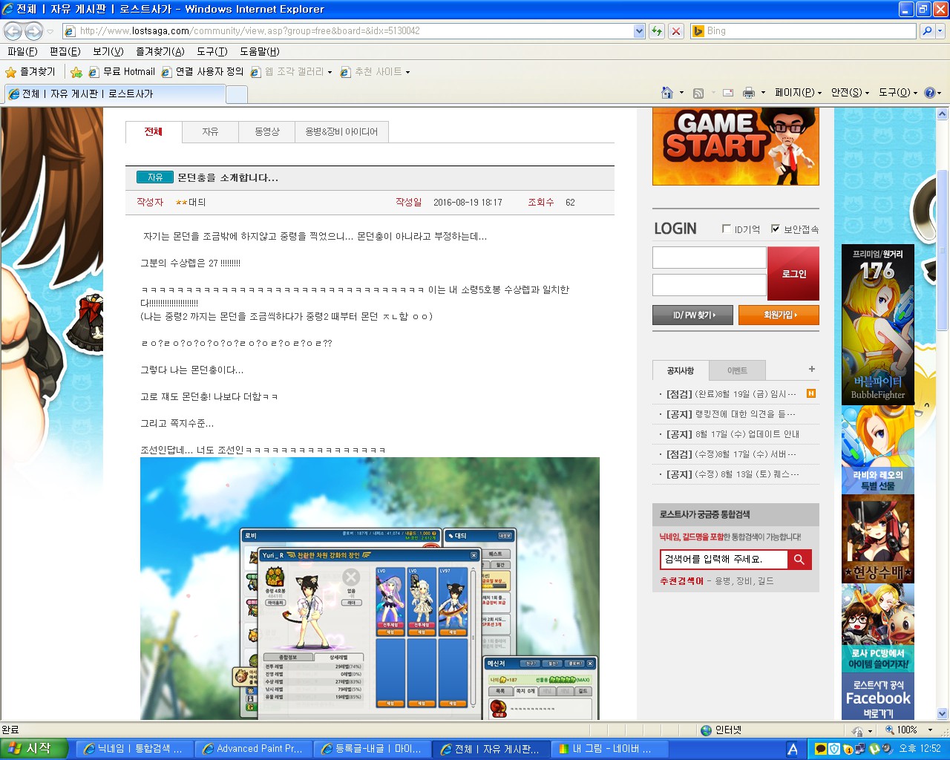Switch to 닉네임 | 통합검색 taskbar window

134,749
